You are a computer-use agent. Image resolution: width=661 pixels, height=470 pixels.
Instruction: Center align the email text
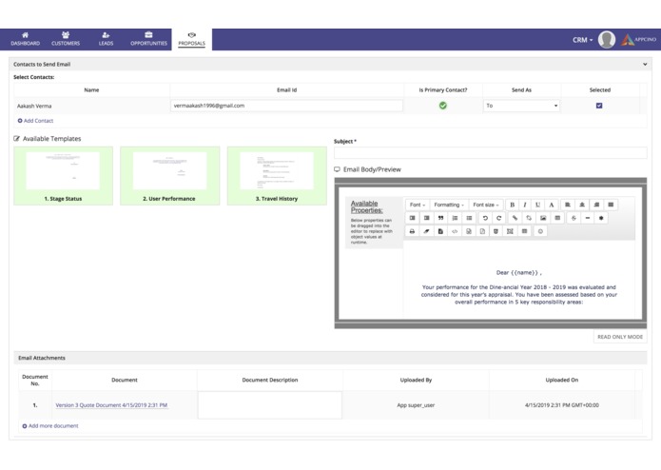point(582,205)
